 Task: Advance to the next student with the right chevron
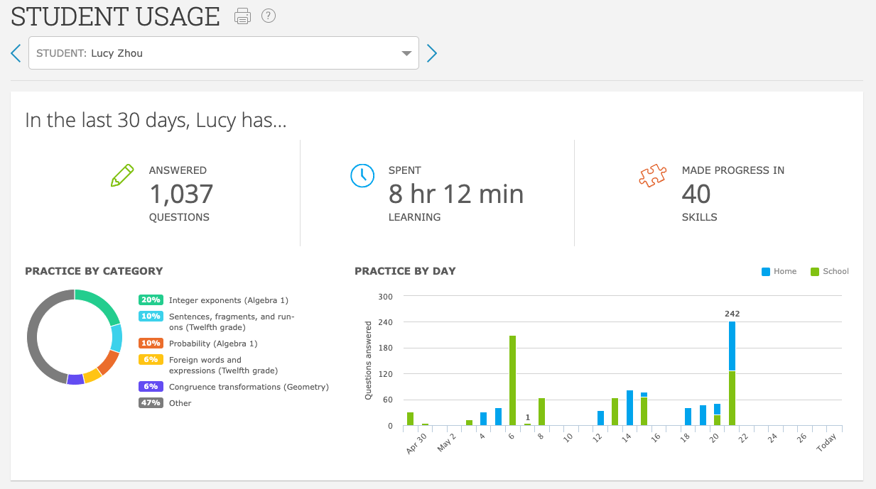[x=432, y=53]
